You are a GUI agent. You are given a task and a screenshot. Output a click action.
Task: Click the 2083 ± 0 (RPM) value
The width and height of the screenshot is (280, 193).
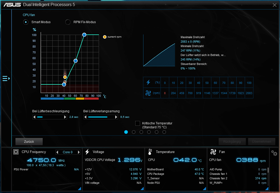[190, 42]
